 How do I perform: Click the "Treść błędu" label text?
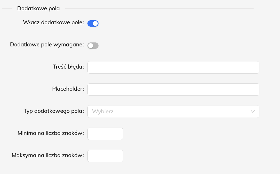[68, 67]
